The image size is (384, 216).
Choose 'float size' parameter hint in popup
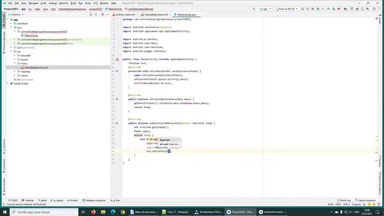tap(165, 140)
